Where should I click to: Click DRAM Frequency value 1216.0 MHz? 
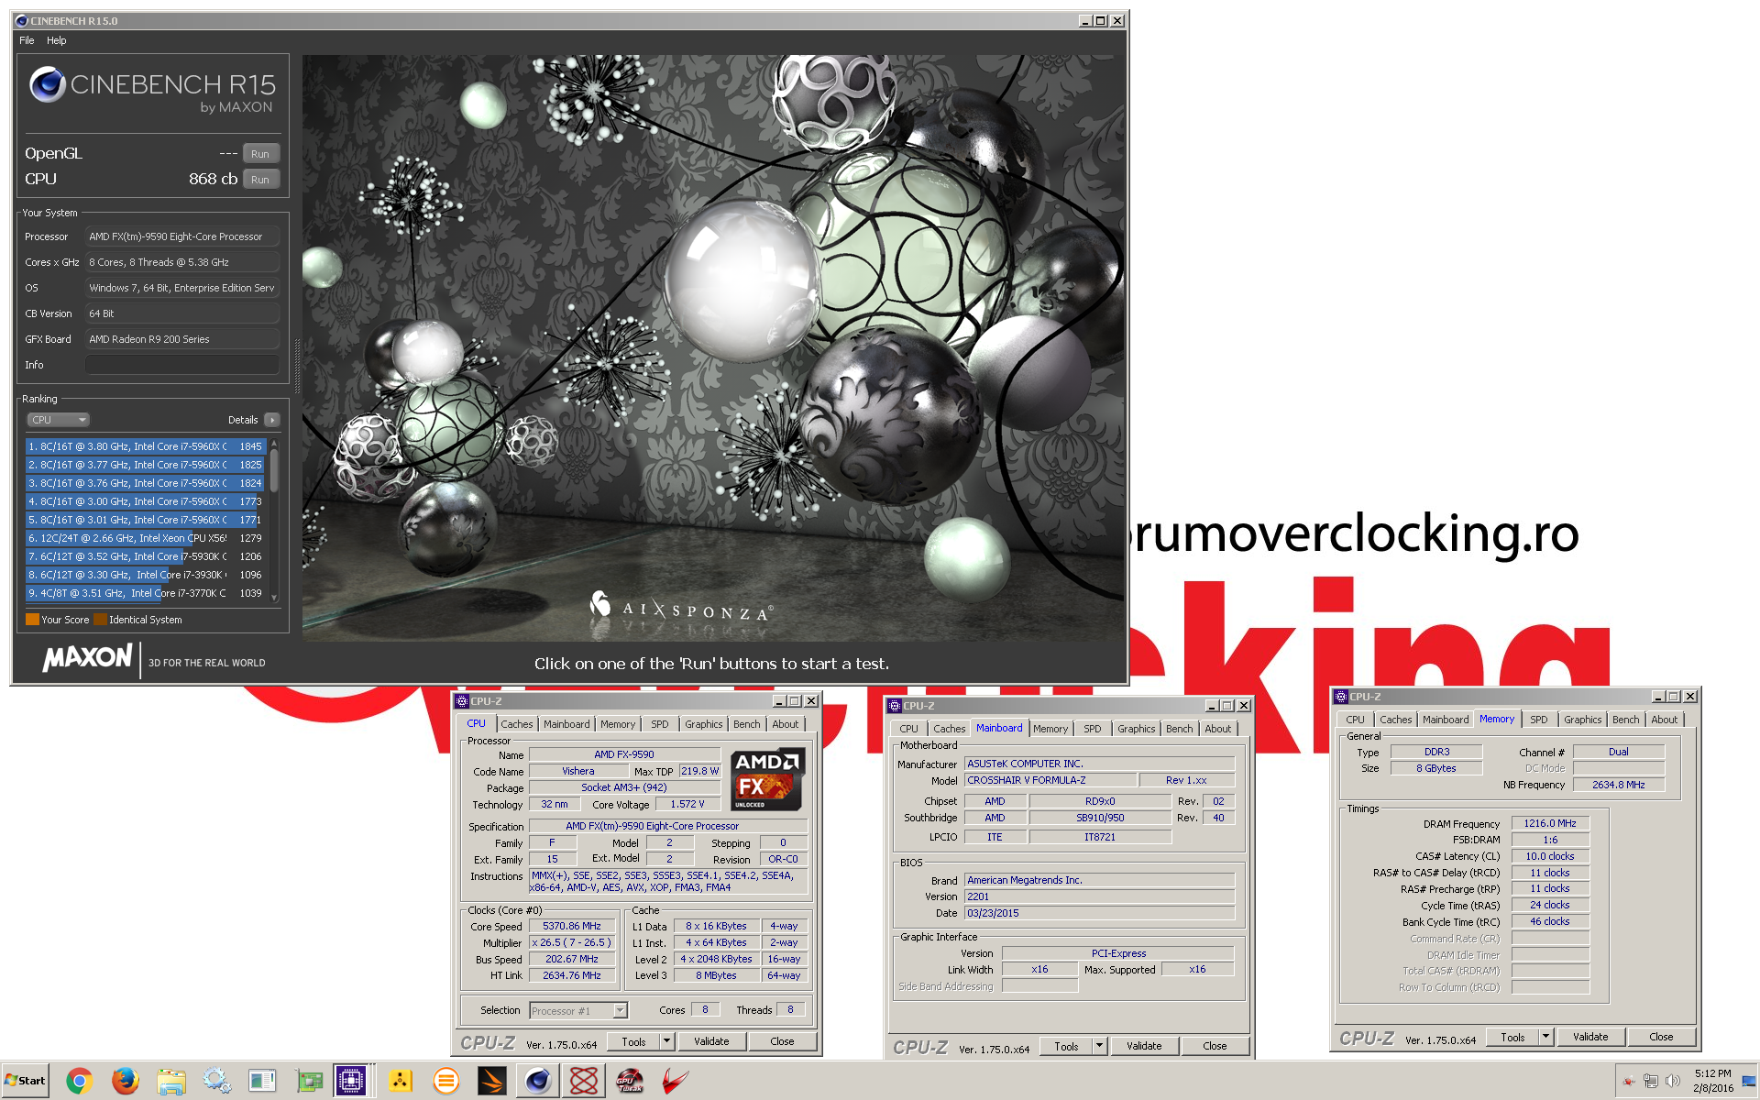pos(1550,823)
